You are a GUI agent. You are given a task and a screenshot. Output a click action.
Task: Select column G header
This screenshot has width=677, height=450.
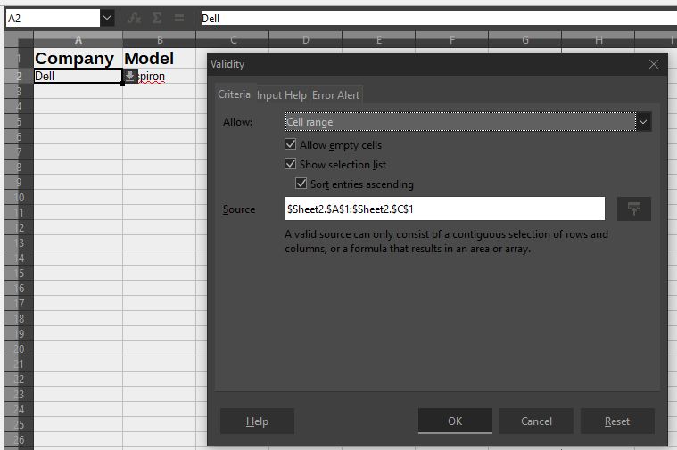pos(525,40)
